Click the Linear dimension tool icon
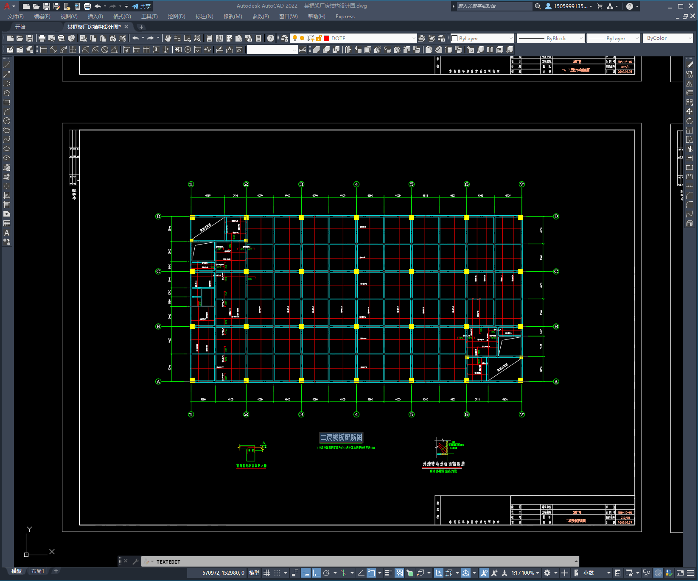The width and height of the screenshot is (698, 581). 43,50
